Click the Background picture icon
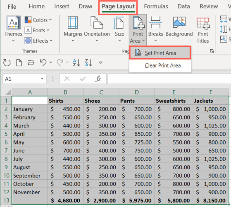 (x=179, y=22)
